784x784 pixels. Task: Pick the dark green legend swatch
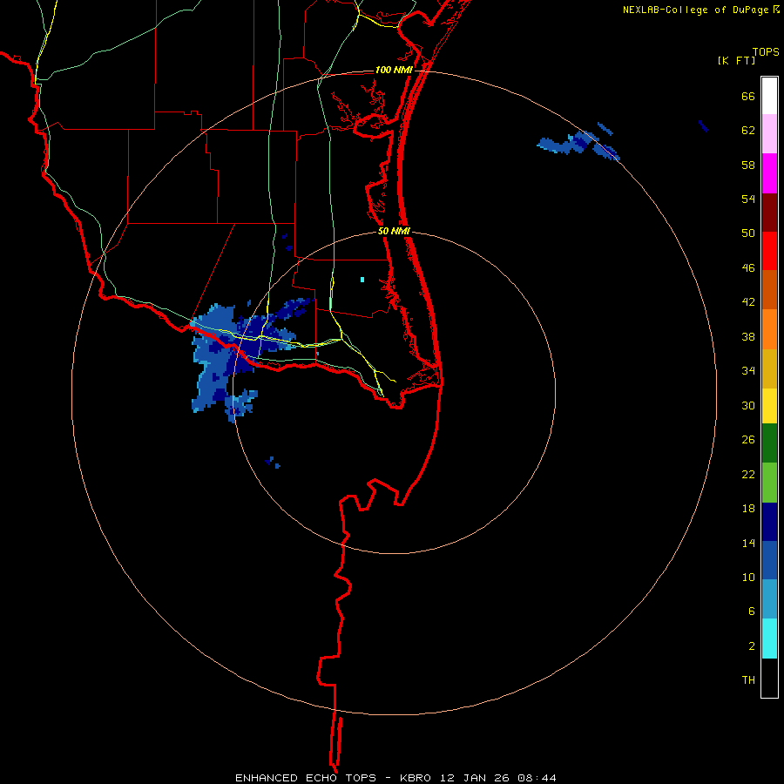point(769,443)
